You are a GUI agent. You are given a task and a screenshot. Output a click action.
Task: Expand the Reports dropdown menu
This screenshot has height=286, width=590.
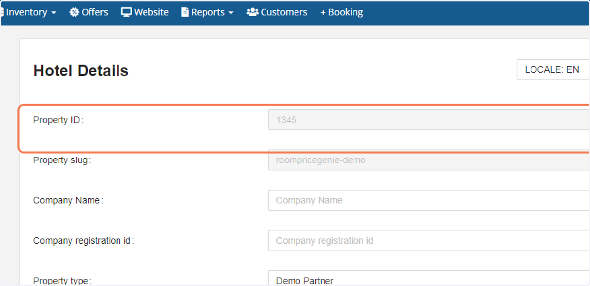coord(207,12)
